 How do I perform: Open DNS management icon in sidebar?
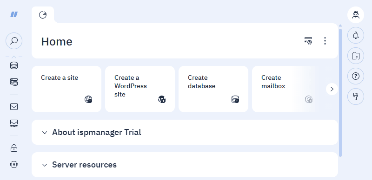[x=14, y=164]
